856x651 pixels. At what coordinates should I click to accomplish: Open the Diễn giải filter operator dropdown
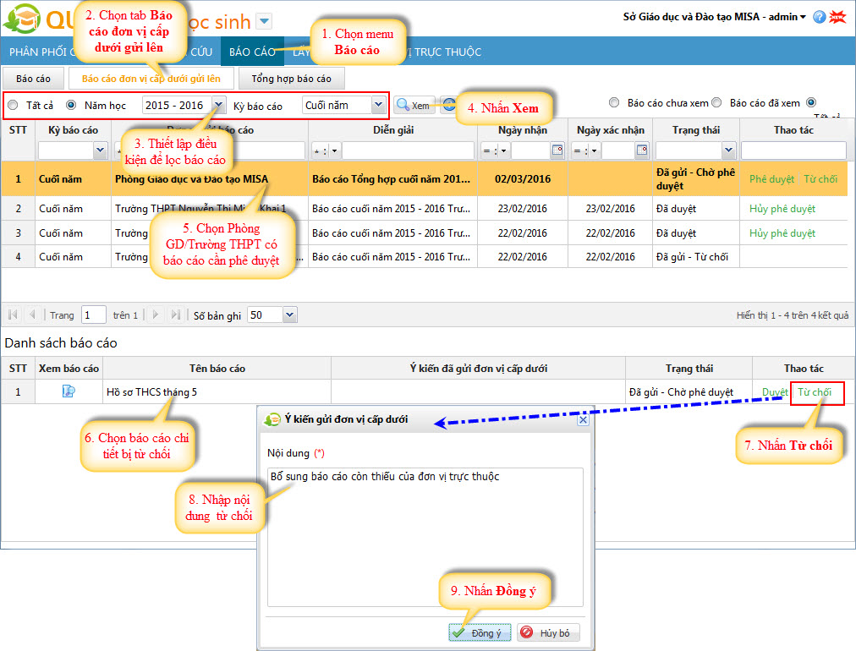tap(335, 150)
